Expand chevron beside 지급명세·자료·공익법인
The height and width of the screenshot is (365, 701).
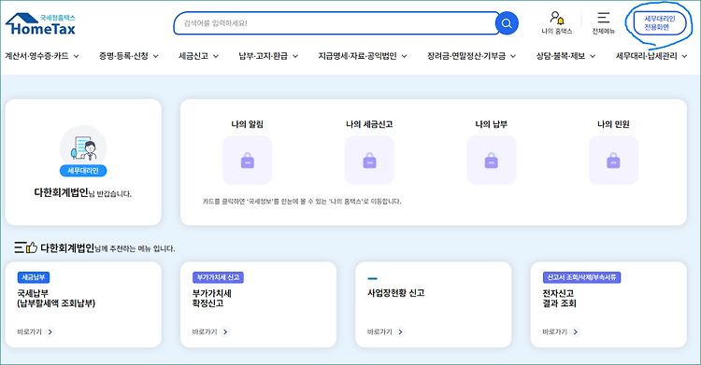[x=404, y=56]
